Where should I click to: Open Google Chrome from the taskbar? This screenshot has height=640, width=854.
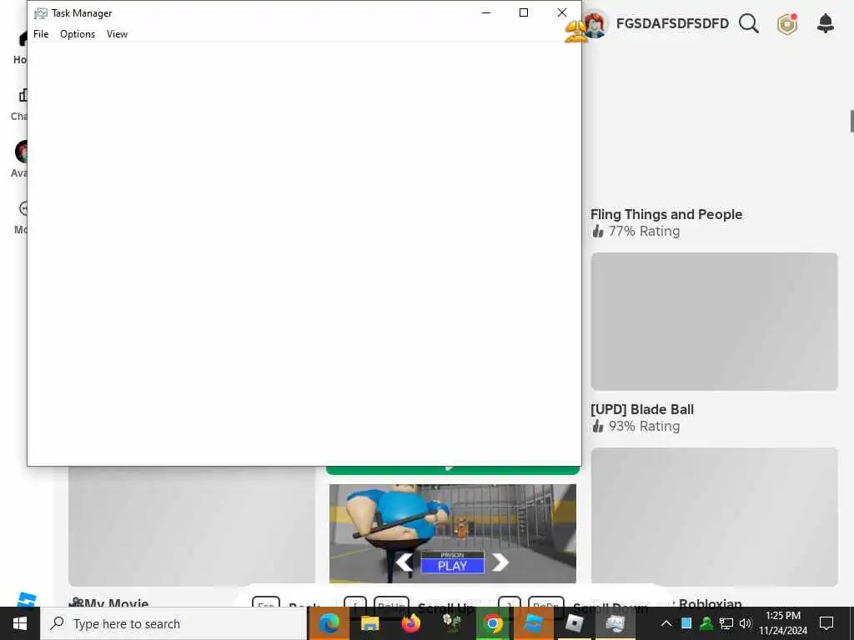pos(492,623)
